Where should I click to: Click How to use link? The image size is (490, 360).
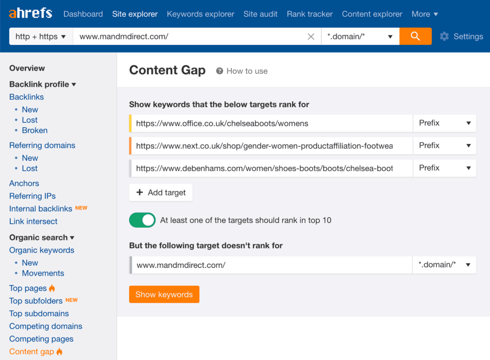247,71
